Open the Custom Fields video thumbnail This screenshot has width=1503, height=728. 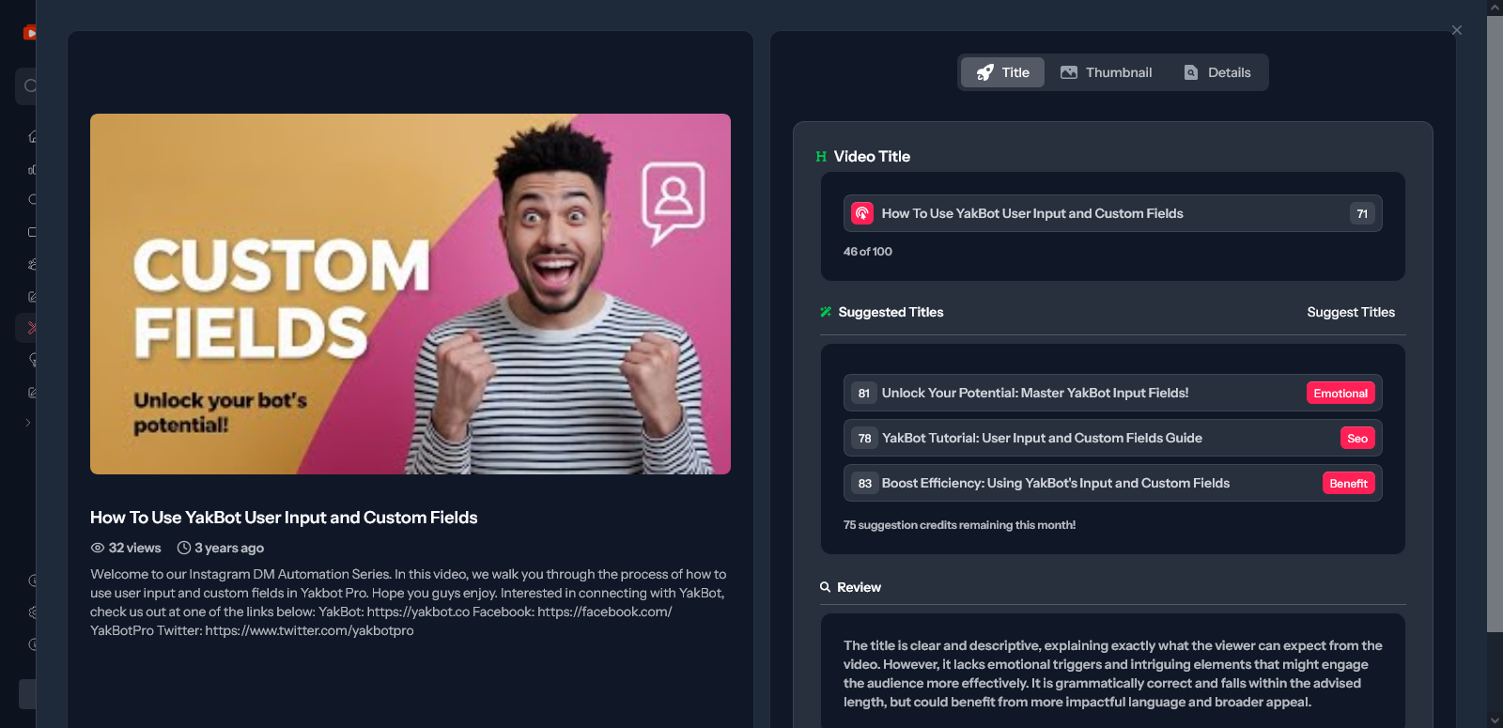pyautogui.click(x=411, y=294)
